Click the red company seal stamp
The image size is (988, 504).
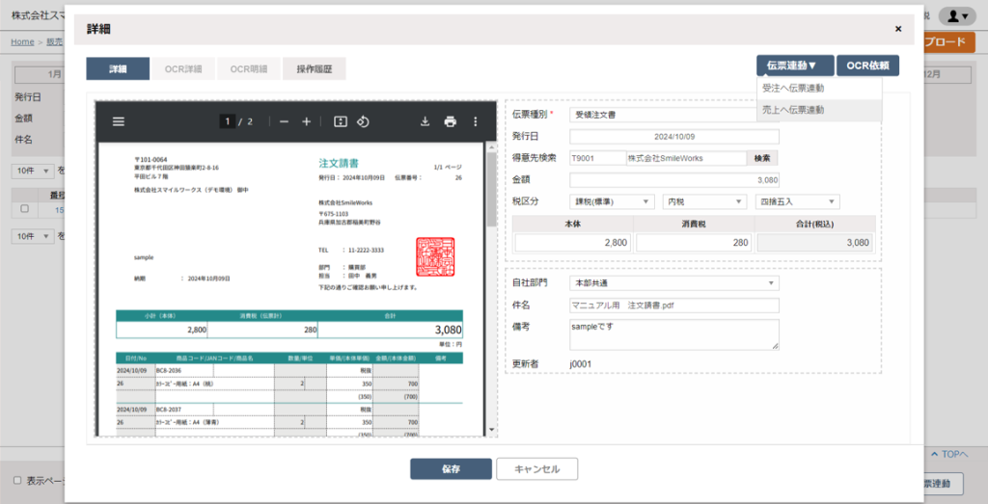(x=435, y=256)
